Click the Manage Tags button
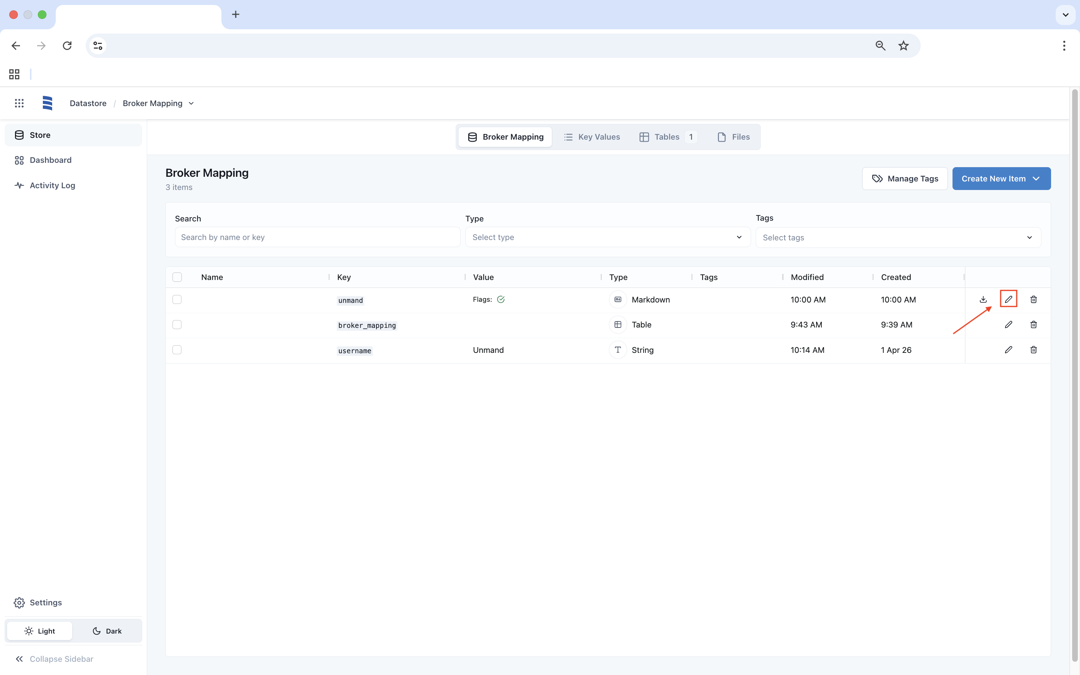1080x675 pixels. (905, 179)
